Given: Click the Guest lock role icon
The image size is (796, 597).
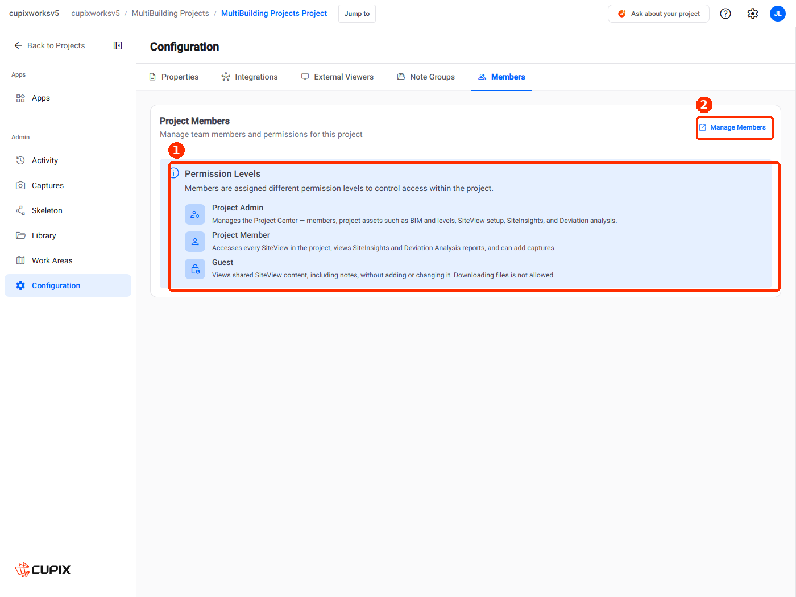Looking at the screenshot, I should (x=195, y=269).
